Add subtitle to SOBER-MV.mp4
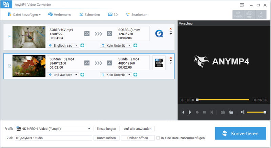271x148 pixels. [x=135, y=45]
